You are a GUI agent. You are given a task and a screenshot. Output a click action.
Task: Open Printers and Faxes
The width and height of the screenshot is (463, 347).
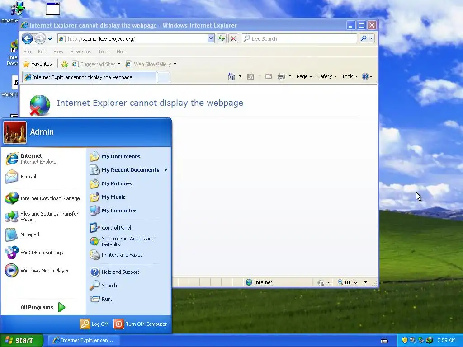(x=129, y=255)
